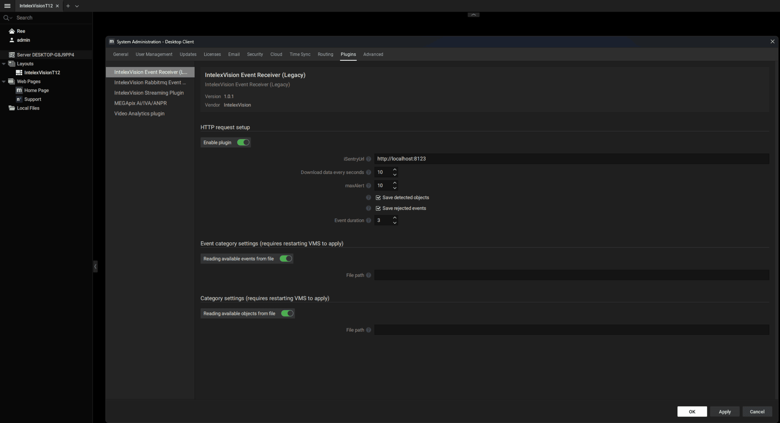This screenshot has height=423, width=780.
Task: Click the Server DESKTOP-G8J9PP4 icon
Action: point(12,55)
